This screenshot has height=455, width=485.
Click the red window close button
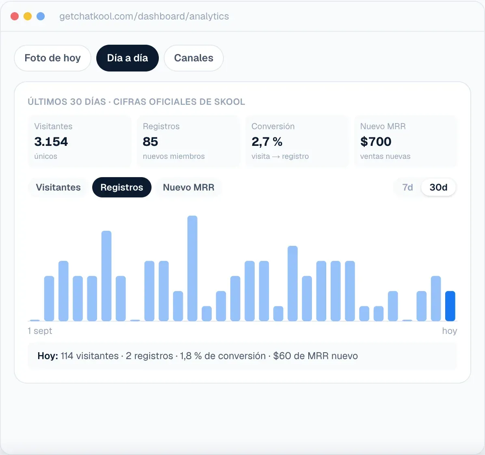[15, 16]
